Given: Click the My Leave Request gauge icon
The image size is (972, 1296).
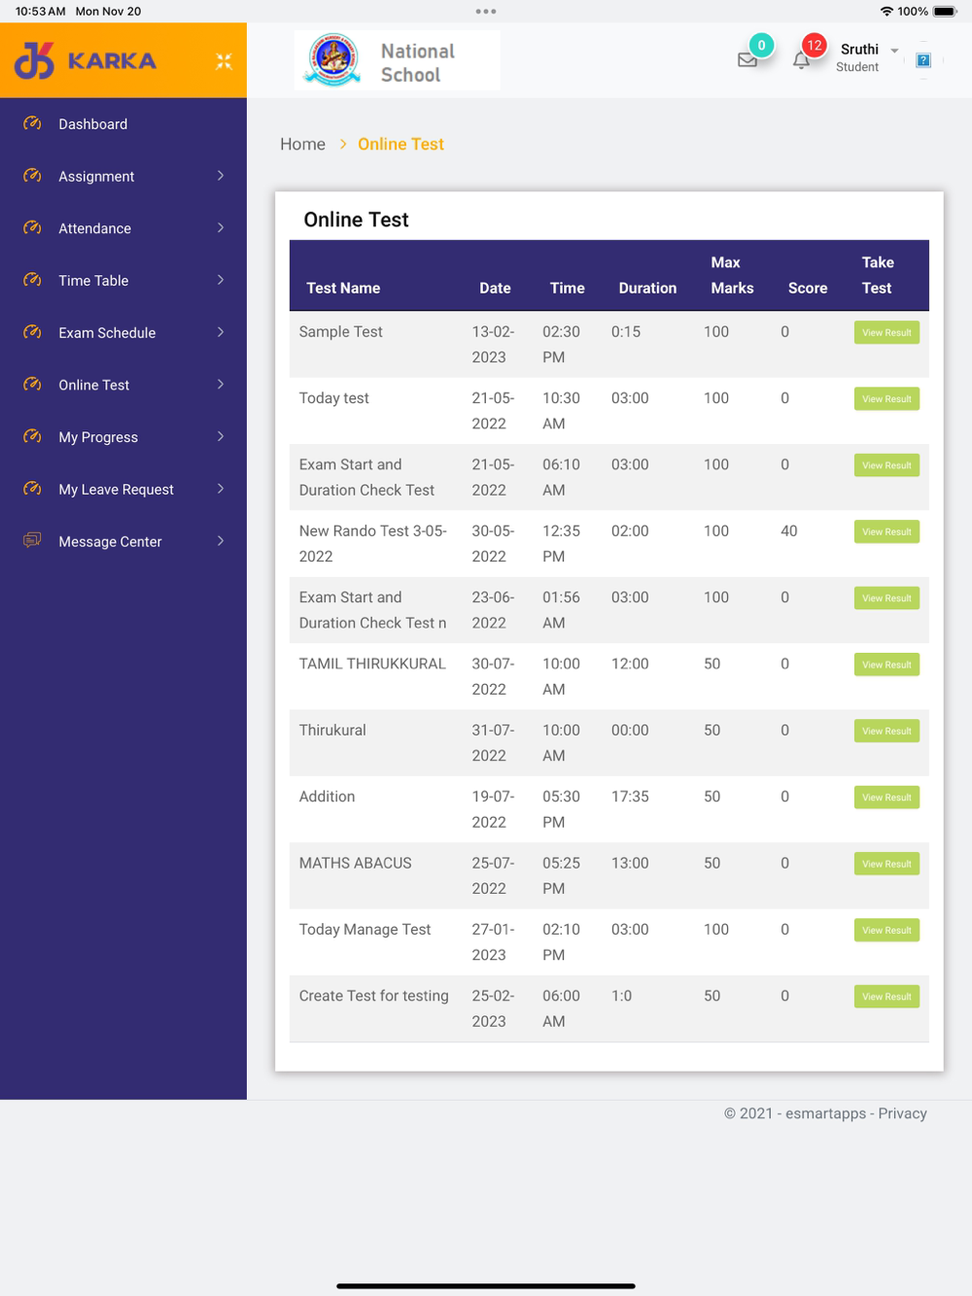Looking at the screenshot, I should [x=32, y=489].
